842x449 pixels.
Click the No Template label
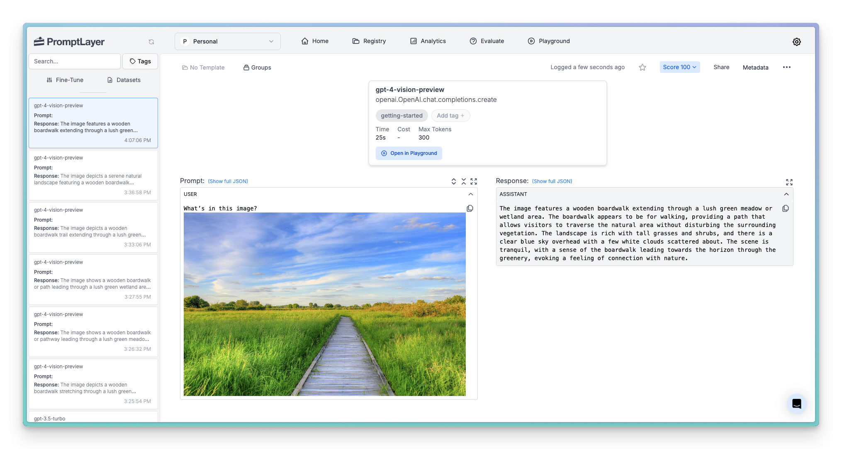coord(203,68)
